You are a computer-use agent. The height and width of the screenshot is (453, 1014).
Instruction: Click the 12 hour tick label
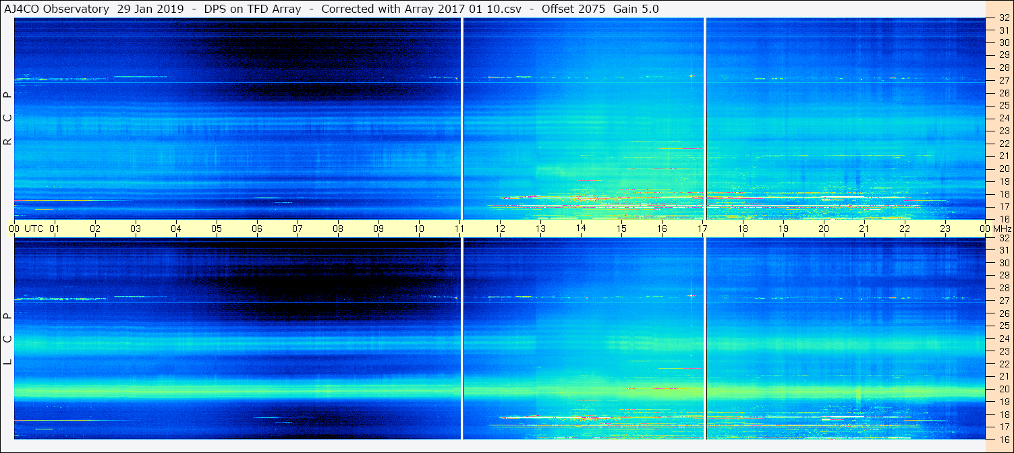click(500, 229)
